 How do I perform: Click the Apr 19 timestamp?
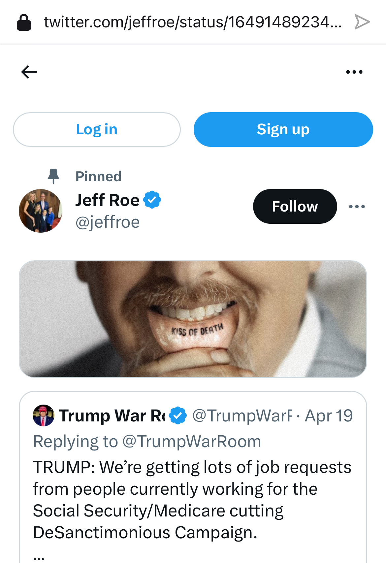(329, 415)
